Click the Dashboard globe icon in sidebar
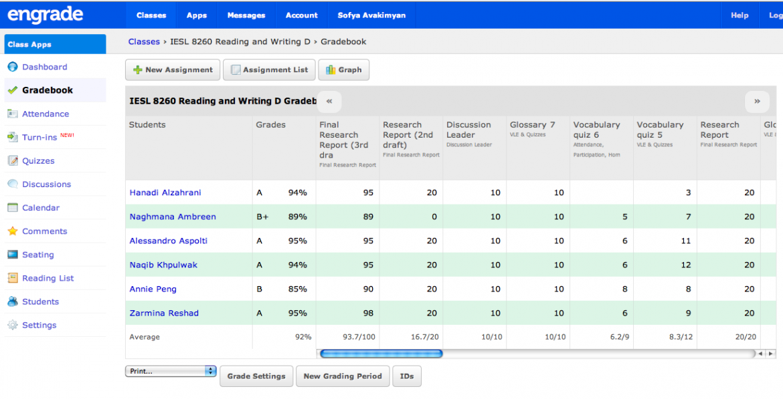Image resolution: width=783 pixels, height=399 pixels. pyautogui.click(x=13, y=67)
